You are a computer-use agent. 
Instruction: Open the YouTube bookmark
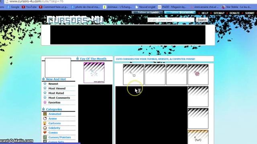pos(29,7)
